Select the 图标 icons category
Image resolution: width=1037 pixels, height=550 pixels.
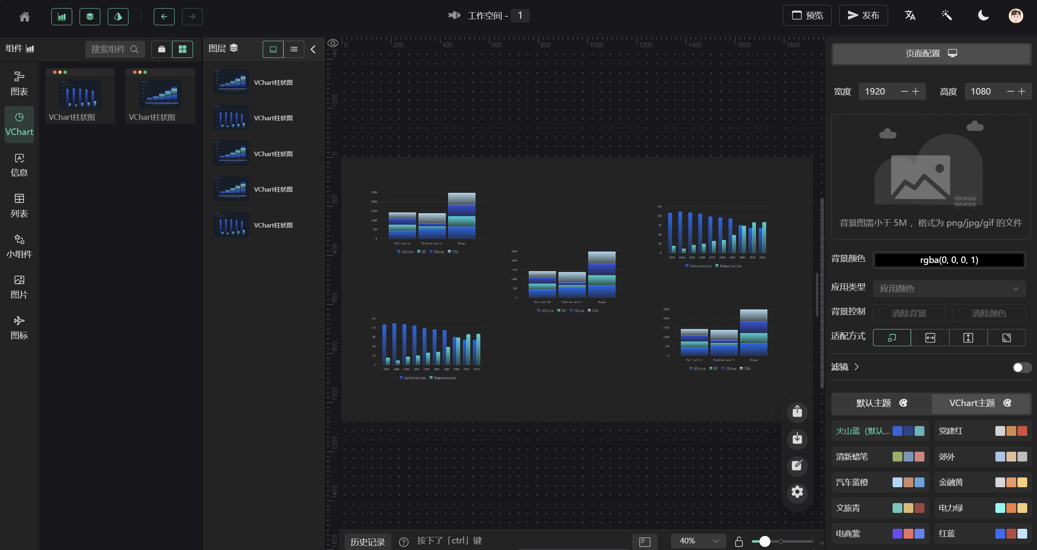19,328
